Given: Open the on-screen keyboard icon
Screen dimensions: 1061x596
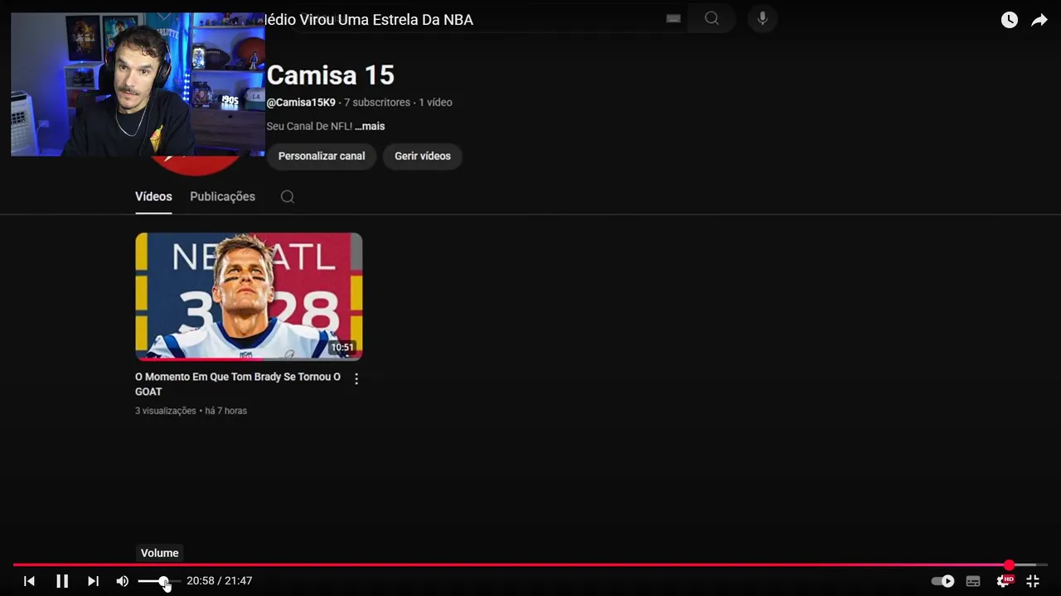Looking at the screenshot, I should click(673, 18).
